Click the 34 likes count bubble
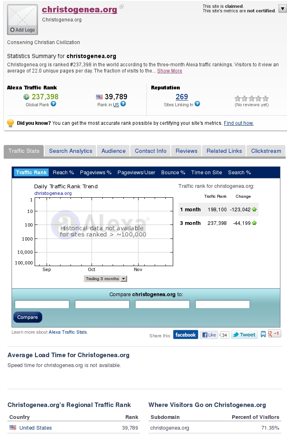287x435 pixels. click(x=224, y=335)
